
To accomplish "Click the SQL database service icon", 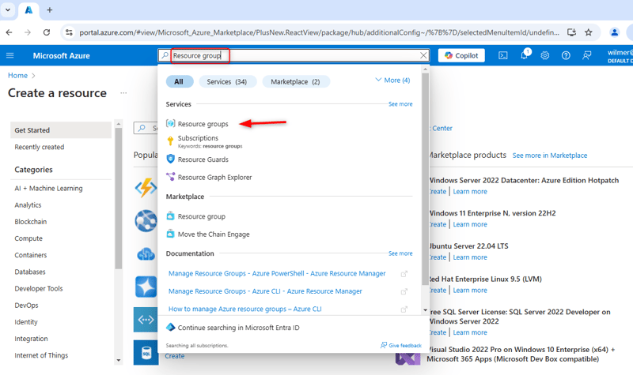I will [x=146, y=352].
